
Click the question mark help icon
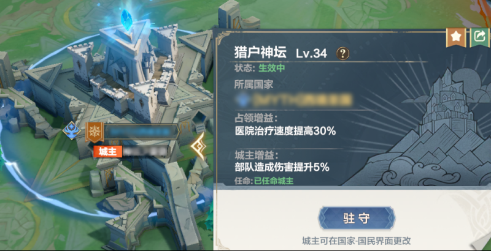342,54
